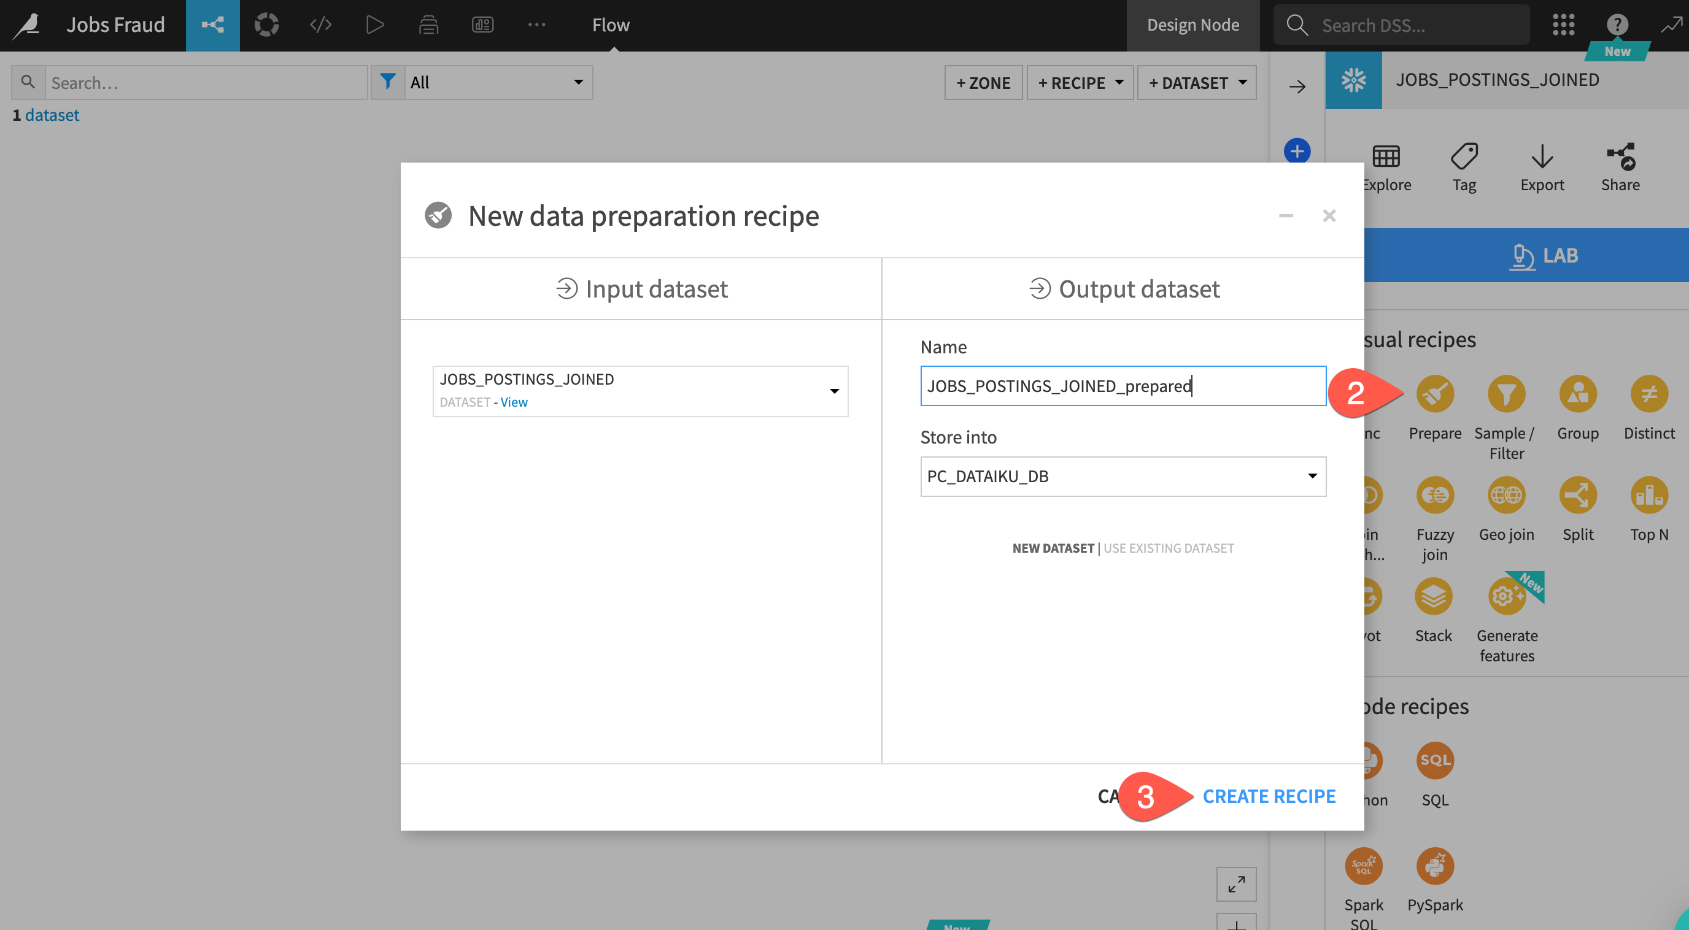Open the applications grid menu icon
Viewport: 1689px width, 930px height.
coord(1563,25)
